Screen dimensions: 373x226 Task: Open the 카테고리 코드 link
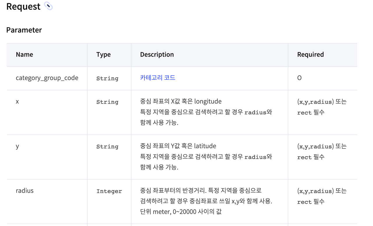pyautogui.click(x=158, y=78)
